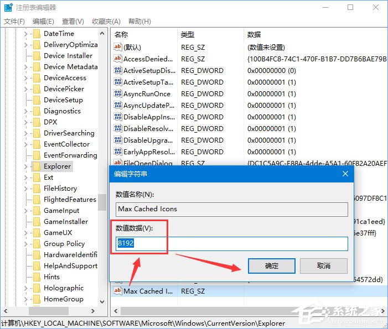388x329 pixels.
Task: Click DWORD icon next to AsyncRunOnce
Action: (x=117, y=93)
